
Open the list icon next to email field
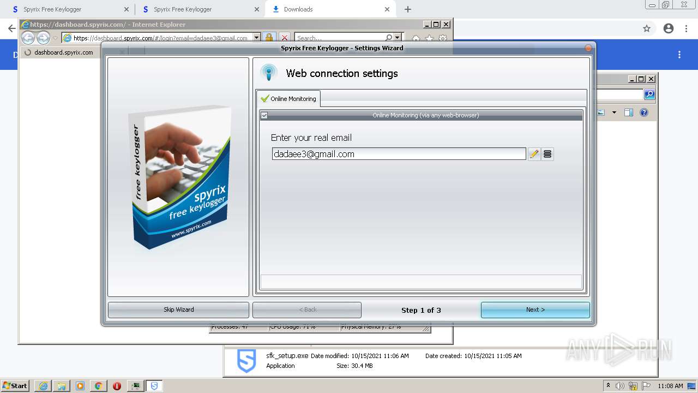pos(547,154)
